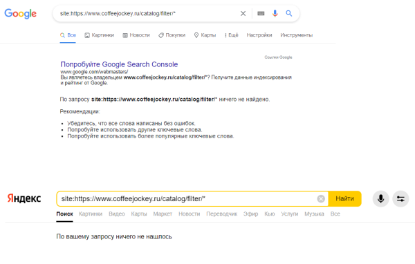Switch to Yandex 'Картинки' tab
Viewport: 415px width, 264px height.
pos(91,214)
